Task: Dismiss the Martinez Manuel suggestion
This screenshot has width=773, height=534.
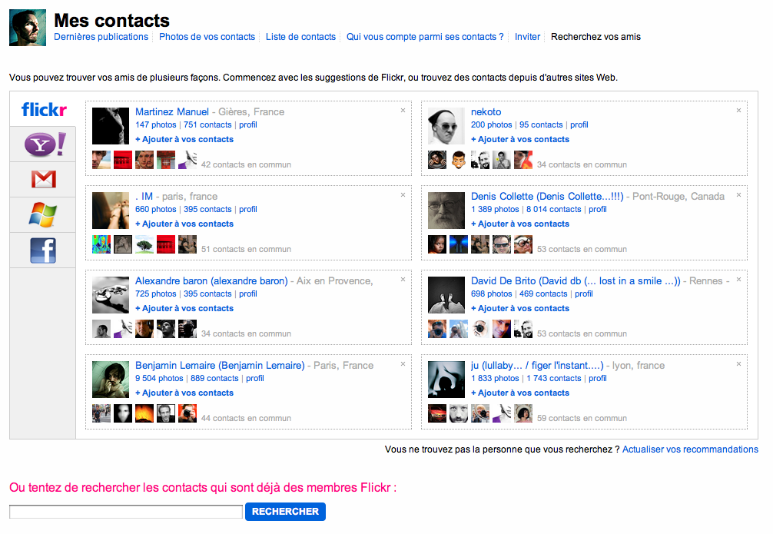Action: (403, 111)
